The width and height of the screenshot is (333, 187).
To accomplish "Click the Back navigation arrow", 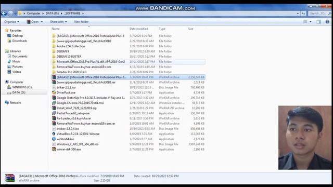I will pos(4,14).
